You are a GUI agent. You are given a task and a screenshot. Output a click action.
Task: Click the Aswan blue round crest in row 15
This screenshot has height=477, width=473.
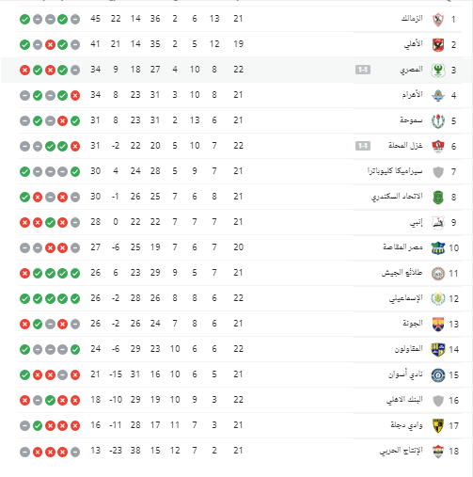coord(438,375)
